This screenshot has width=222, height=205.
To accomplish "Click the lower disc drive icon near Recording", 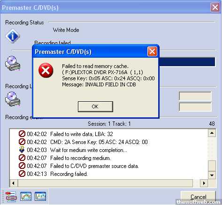I will pyautogui.click(x=13, y=99).
